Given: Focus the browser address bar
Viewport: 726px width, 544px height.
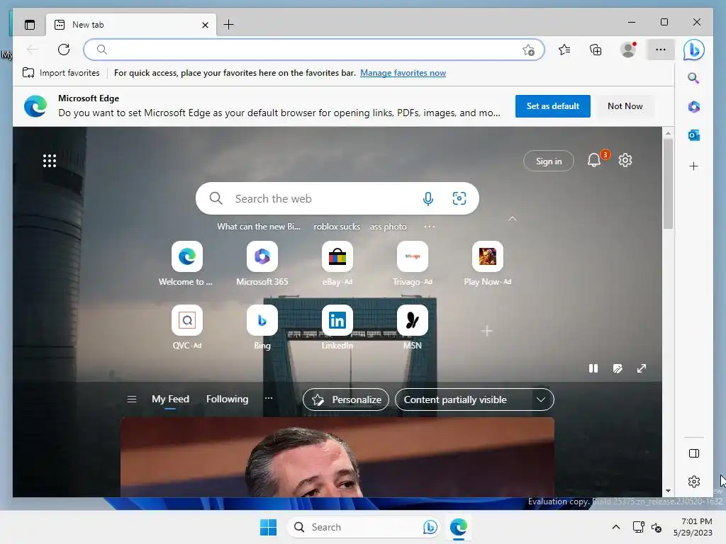Looking at the screenshot, I should pos(314,50).
